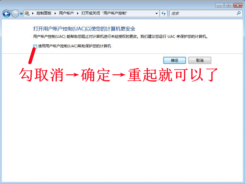Toggle the 使用用户帐户控制(UAC) checkbox
The height and width of the screenshot is (184, 245).
point(35,46)
